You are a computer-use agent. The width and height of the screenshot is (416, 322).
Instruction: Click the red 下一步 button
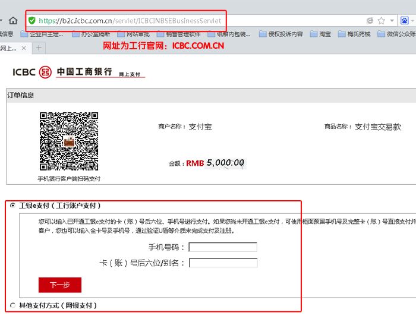click(60, 285)
